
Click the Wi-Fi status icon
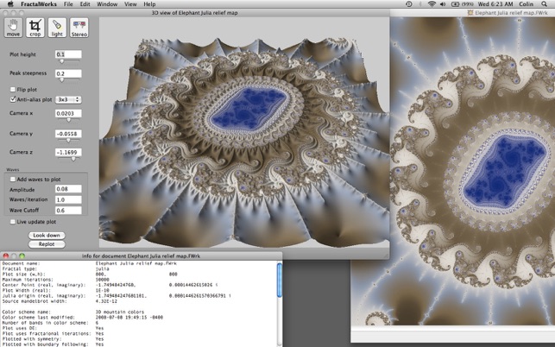431,4
